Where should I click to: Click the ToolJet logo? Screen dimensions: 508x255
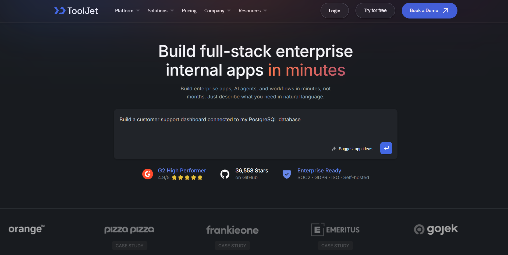[x=76, y=11]
